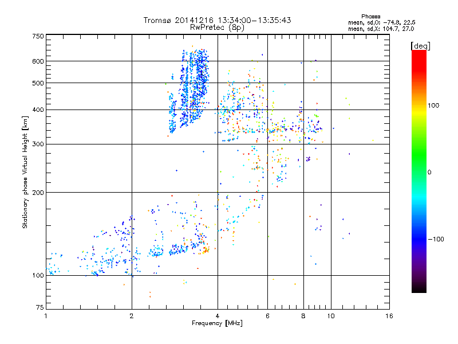Pick the green zone of the colorbar near 0
The height and width of the screenshot is (344, 458).
pyautogui.click(x=419, y=164)
